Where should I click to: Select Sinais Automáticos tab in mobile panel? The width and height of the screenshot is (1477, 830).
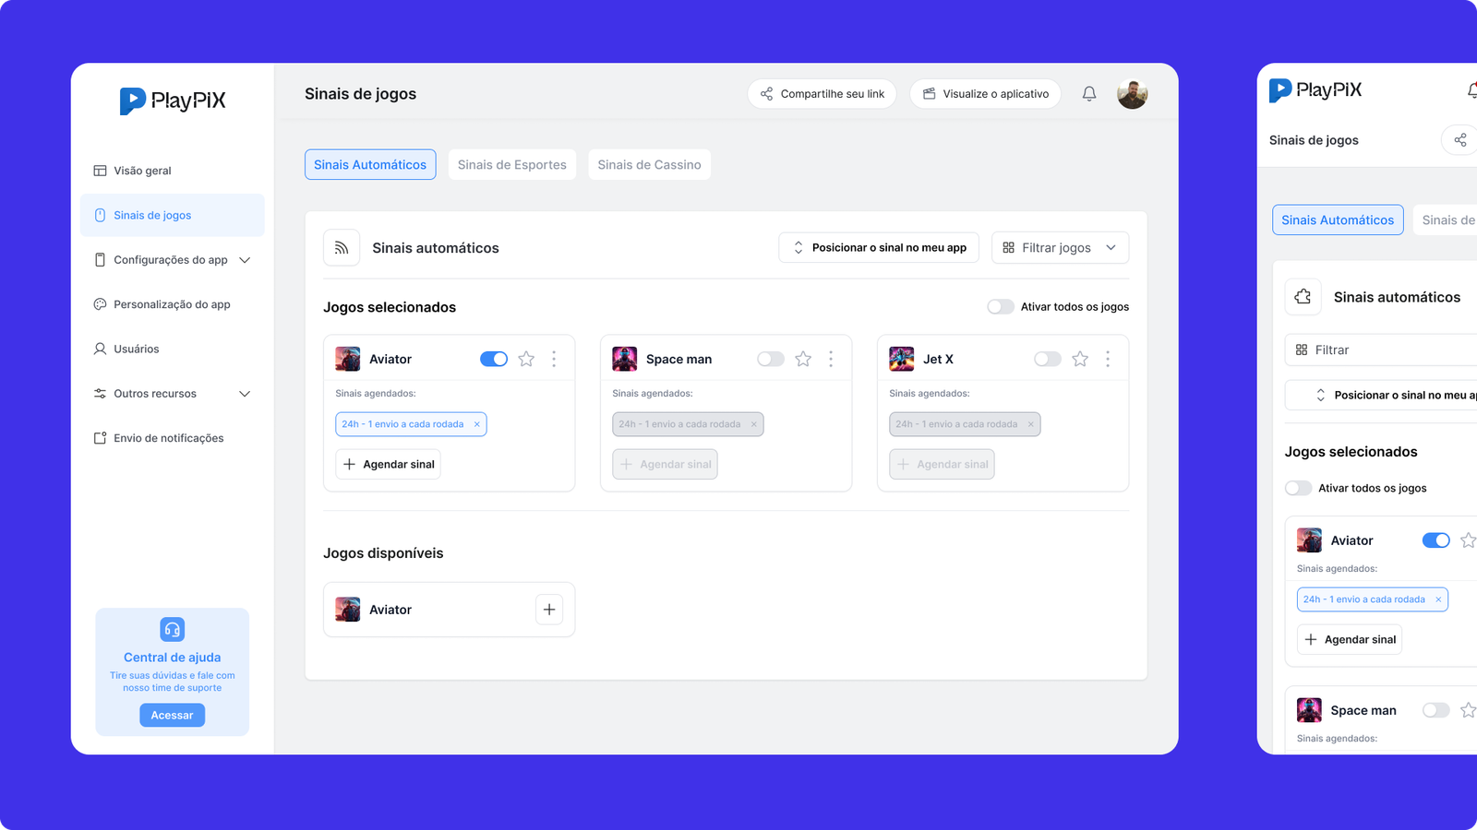coord(1338,220)
